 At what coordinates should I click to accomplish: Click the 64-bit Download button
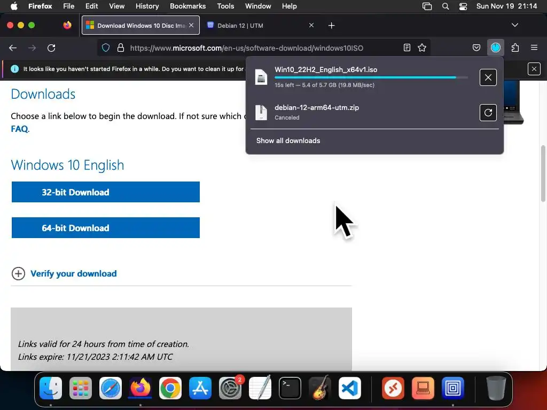[106, 227]
